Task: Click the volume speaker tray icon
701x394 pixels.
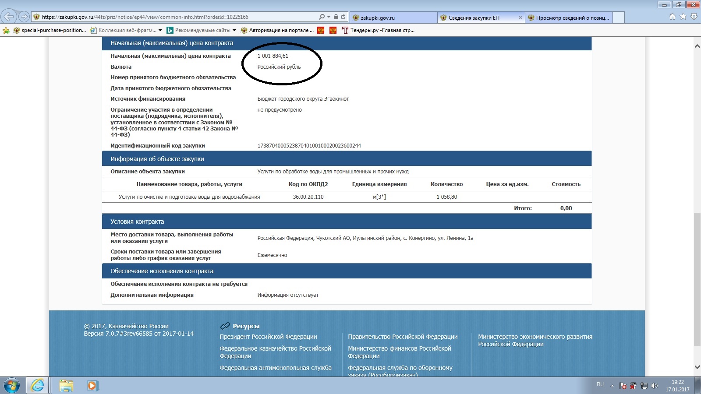Action: 655,386
